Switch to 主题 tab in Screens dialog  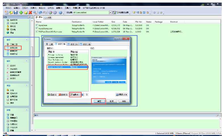tap(49, 44)
